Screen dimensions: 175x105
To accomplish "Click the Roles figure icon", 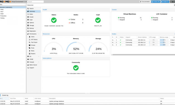I will [30, 51].
